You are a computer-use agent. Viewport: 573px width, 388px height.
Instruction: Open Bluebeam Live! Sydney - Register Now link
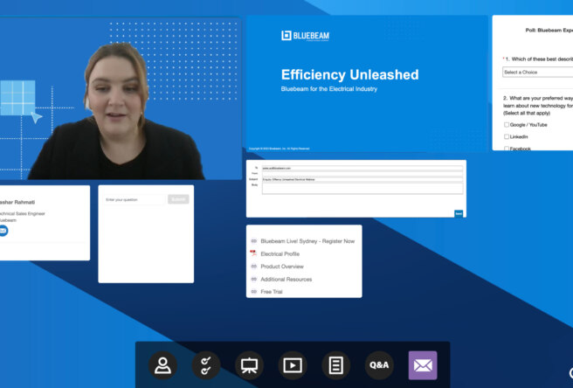pos(307,241)
